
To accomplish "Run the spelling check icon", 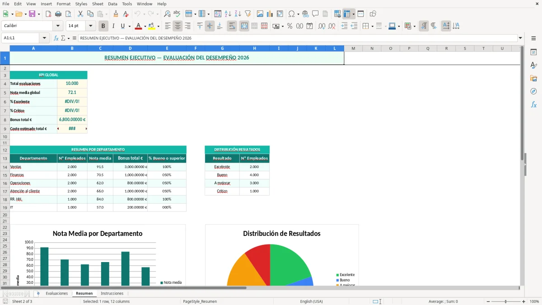I will tap(177, 14).
